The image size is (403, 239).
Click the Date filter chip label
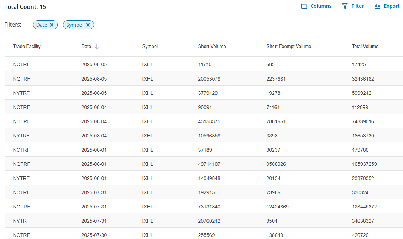click(42, 25)
